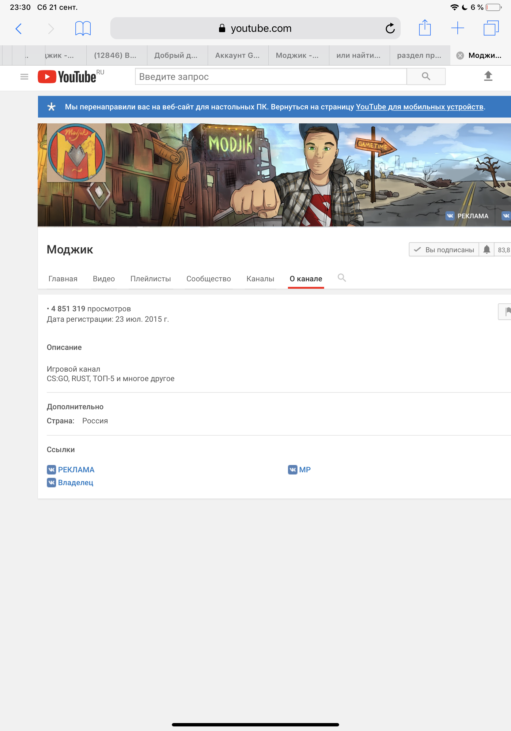Open the Safari share sheet
The image size is (511, 731).
pyautogui.click(x=425, y=28)
